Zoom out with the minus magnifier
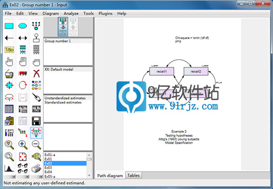 36,144
